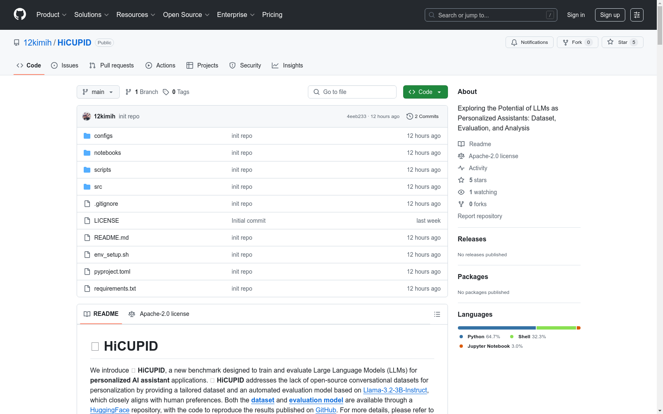Click the Python language bar segment
This screenshot has width=663, height=414.
click(x=497, y=328)
